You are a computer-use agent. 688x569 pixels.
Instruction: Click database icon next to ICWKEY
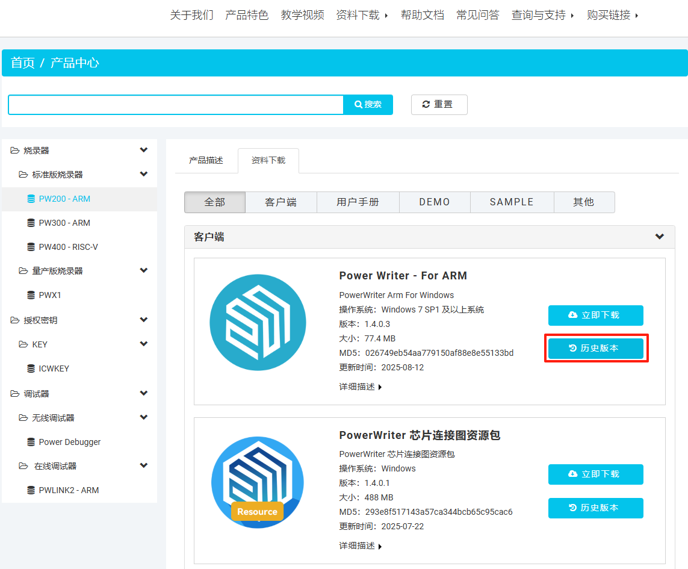[x=31, y=368]
